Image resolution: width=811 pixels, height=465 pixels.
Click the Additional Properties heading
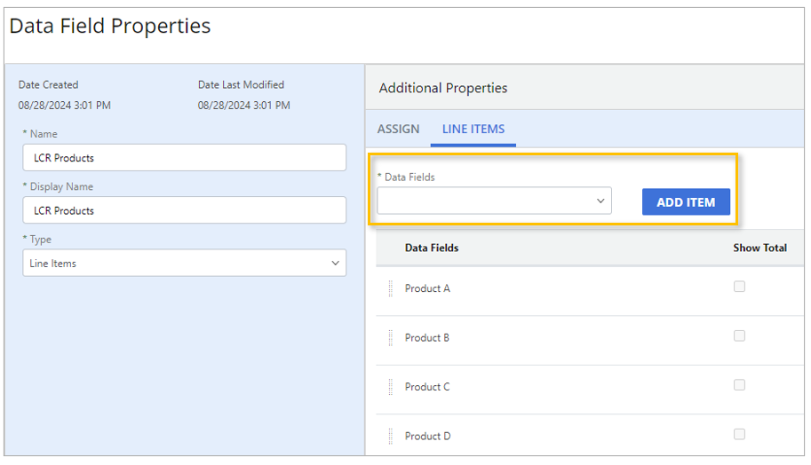coord(442,88)
